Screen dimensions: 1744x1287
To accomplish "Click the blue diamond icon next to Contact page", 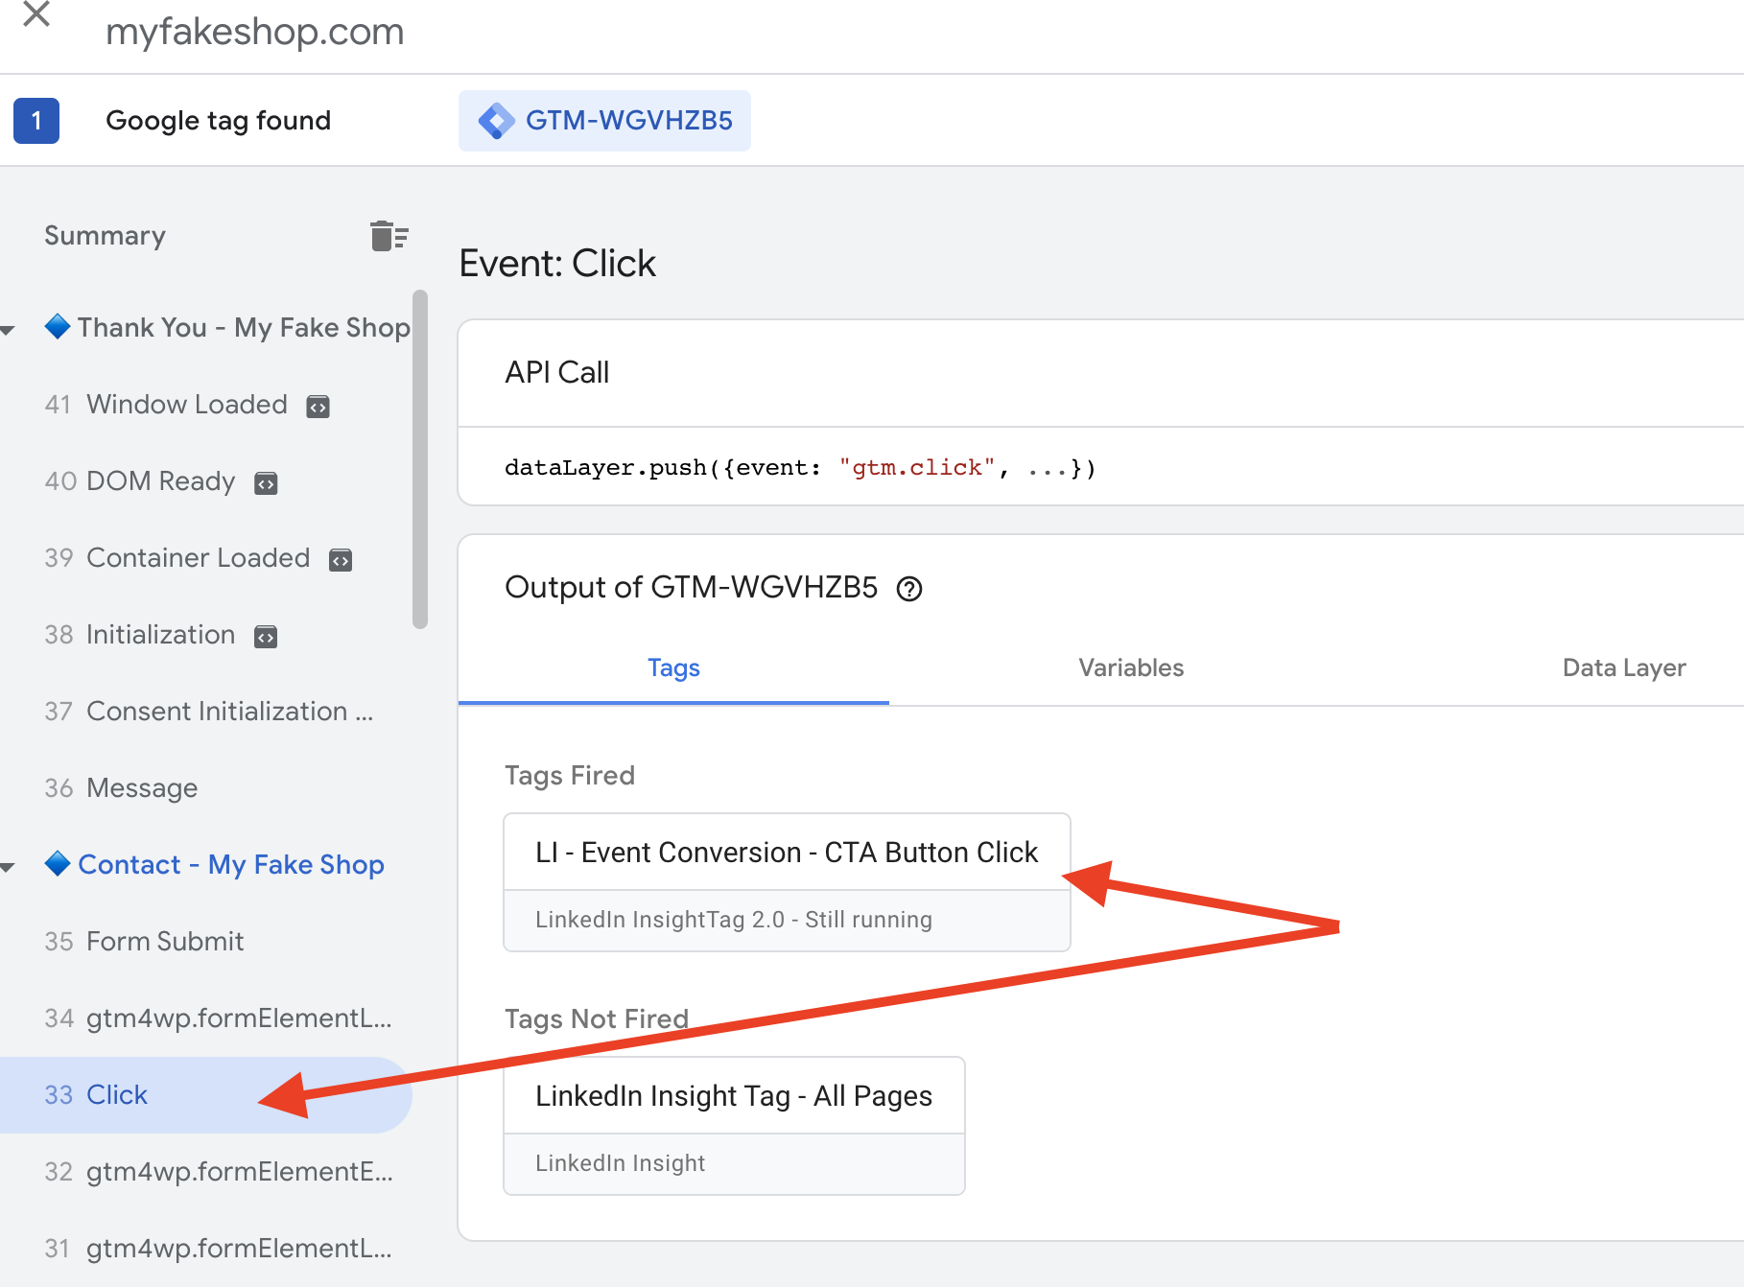I will 58,864.
